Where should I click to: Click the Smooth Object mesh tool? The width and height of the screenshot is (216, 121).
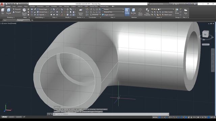click(24, 12)
